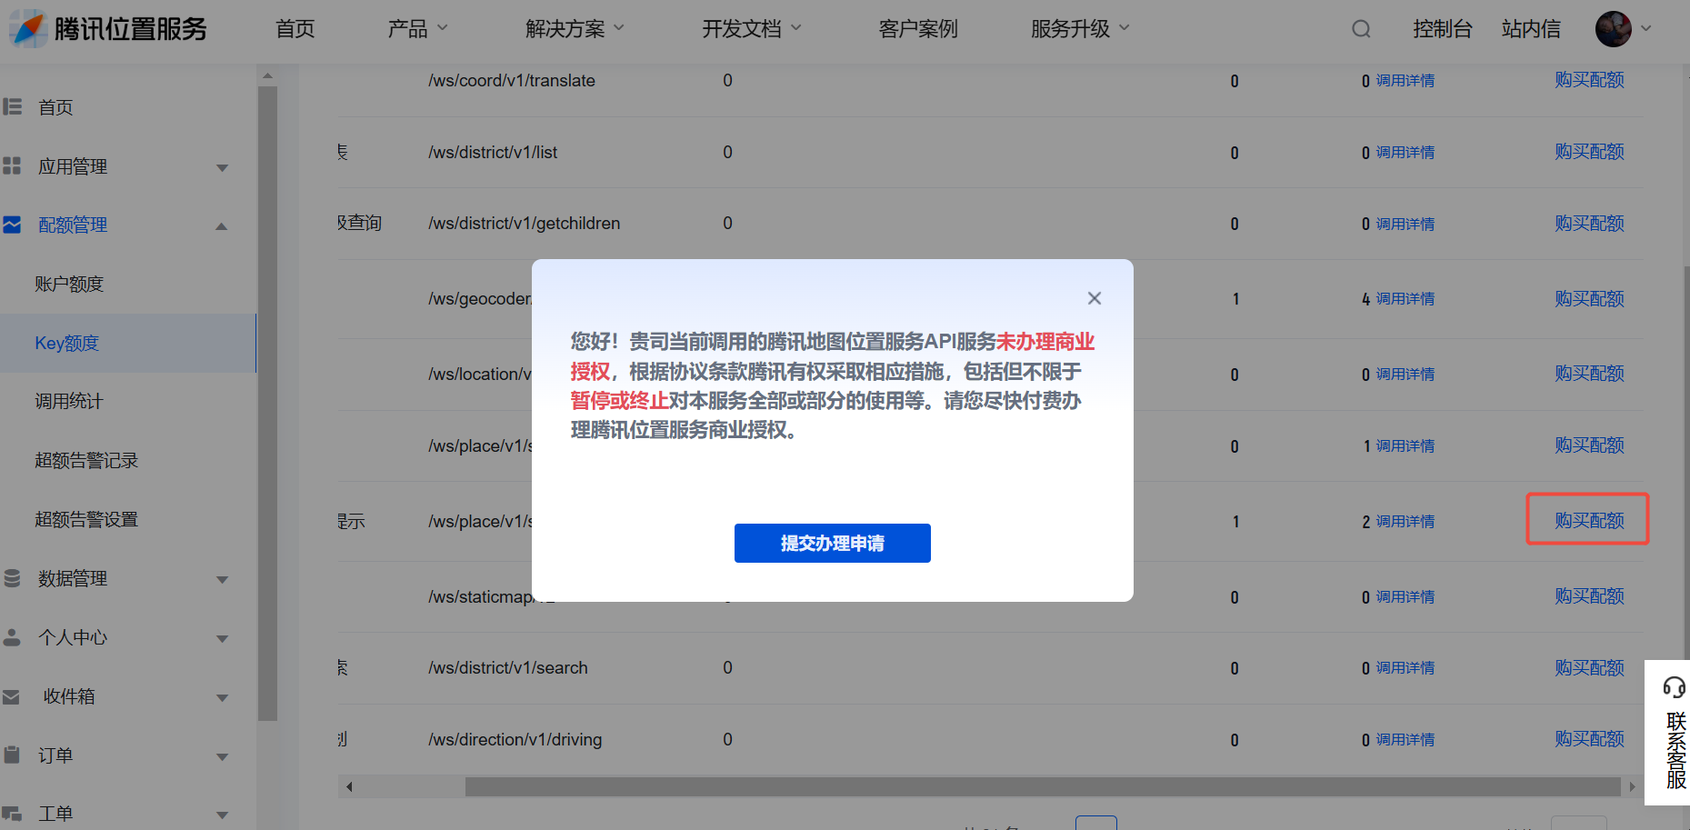Click the horizontal table scrollbar thumb
The width and height of the screenshot is (1690, 830).
pyautogui.click(x=1043, y=786)
